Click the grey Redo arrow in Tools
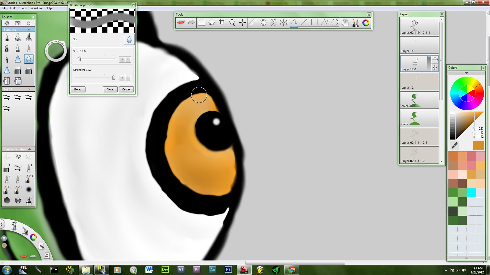The height and width of the screenshot is (275, 490). tap(191, 23)
